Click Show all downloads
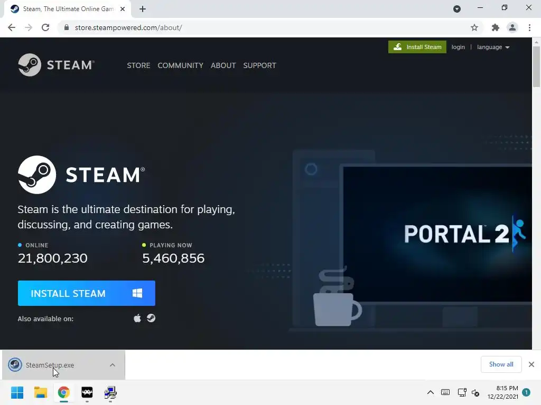This screenshot has width=541, height=405. pyautogui.click(x=501, y=364)
